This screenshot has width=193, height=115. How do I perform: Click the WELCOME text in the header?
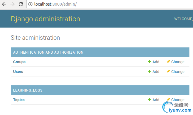click(183, 19)
